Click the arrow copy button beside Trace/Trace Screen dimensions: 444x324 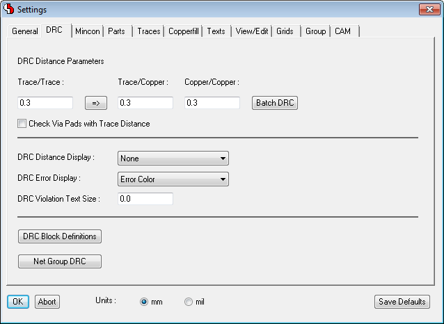pos(95,103)
